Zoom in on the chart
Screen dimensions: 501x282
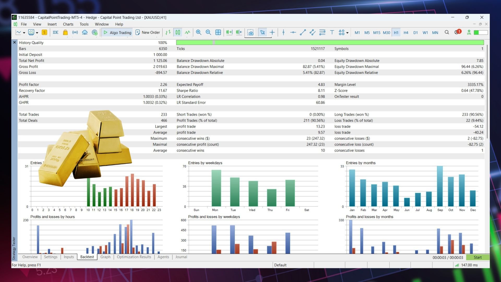click(x=199, y=32)
